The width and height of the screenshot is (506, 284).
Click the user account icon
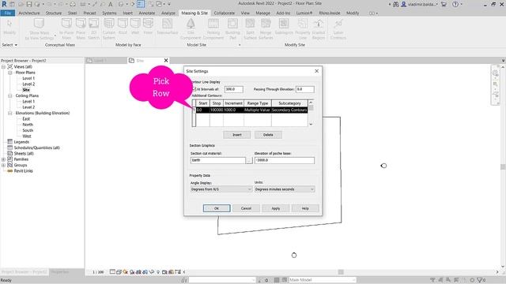pos(403,4)
